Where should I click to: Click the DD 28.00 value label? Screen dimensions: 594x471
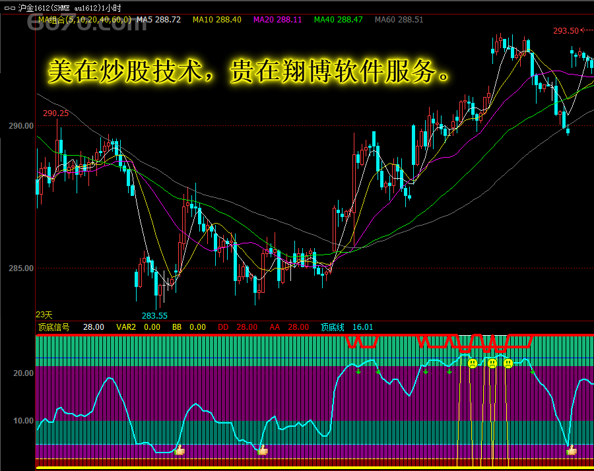pyautogui.click(x=238, y=327)
